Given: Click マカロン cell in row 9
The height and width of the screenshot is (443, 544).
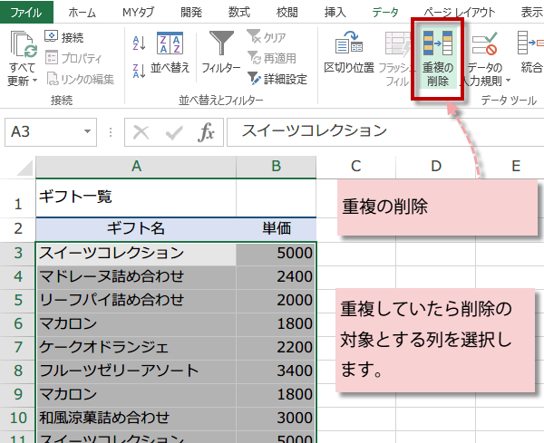Looking at the screenshot, I should click(136, 395).
